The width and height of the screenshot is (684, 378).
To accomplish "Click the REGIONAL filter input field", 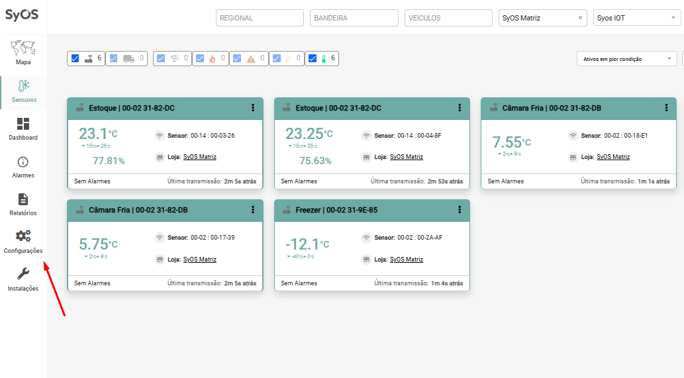I will pyautogui.click(x=259, y=18).
